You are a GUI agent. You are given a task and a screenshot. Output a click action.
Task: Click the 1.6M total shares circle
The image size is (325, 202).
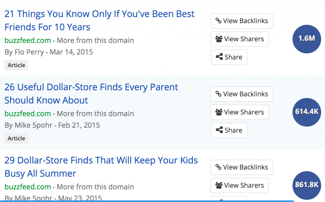(x=307, y=39)
